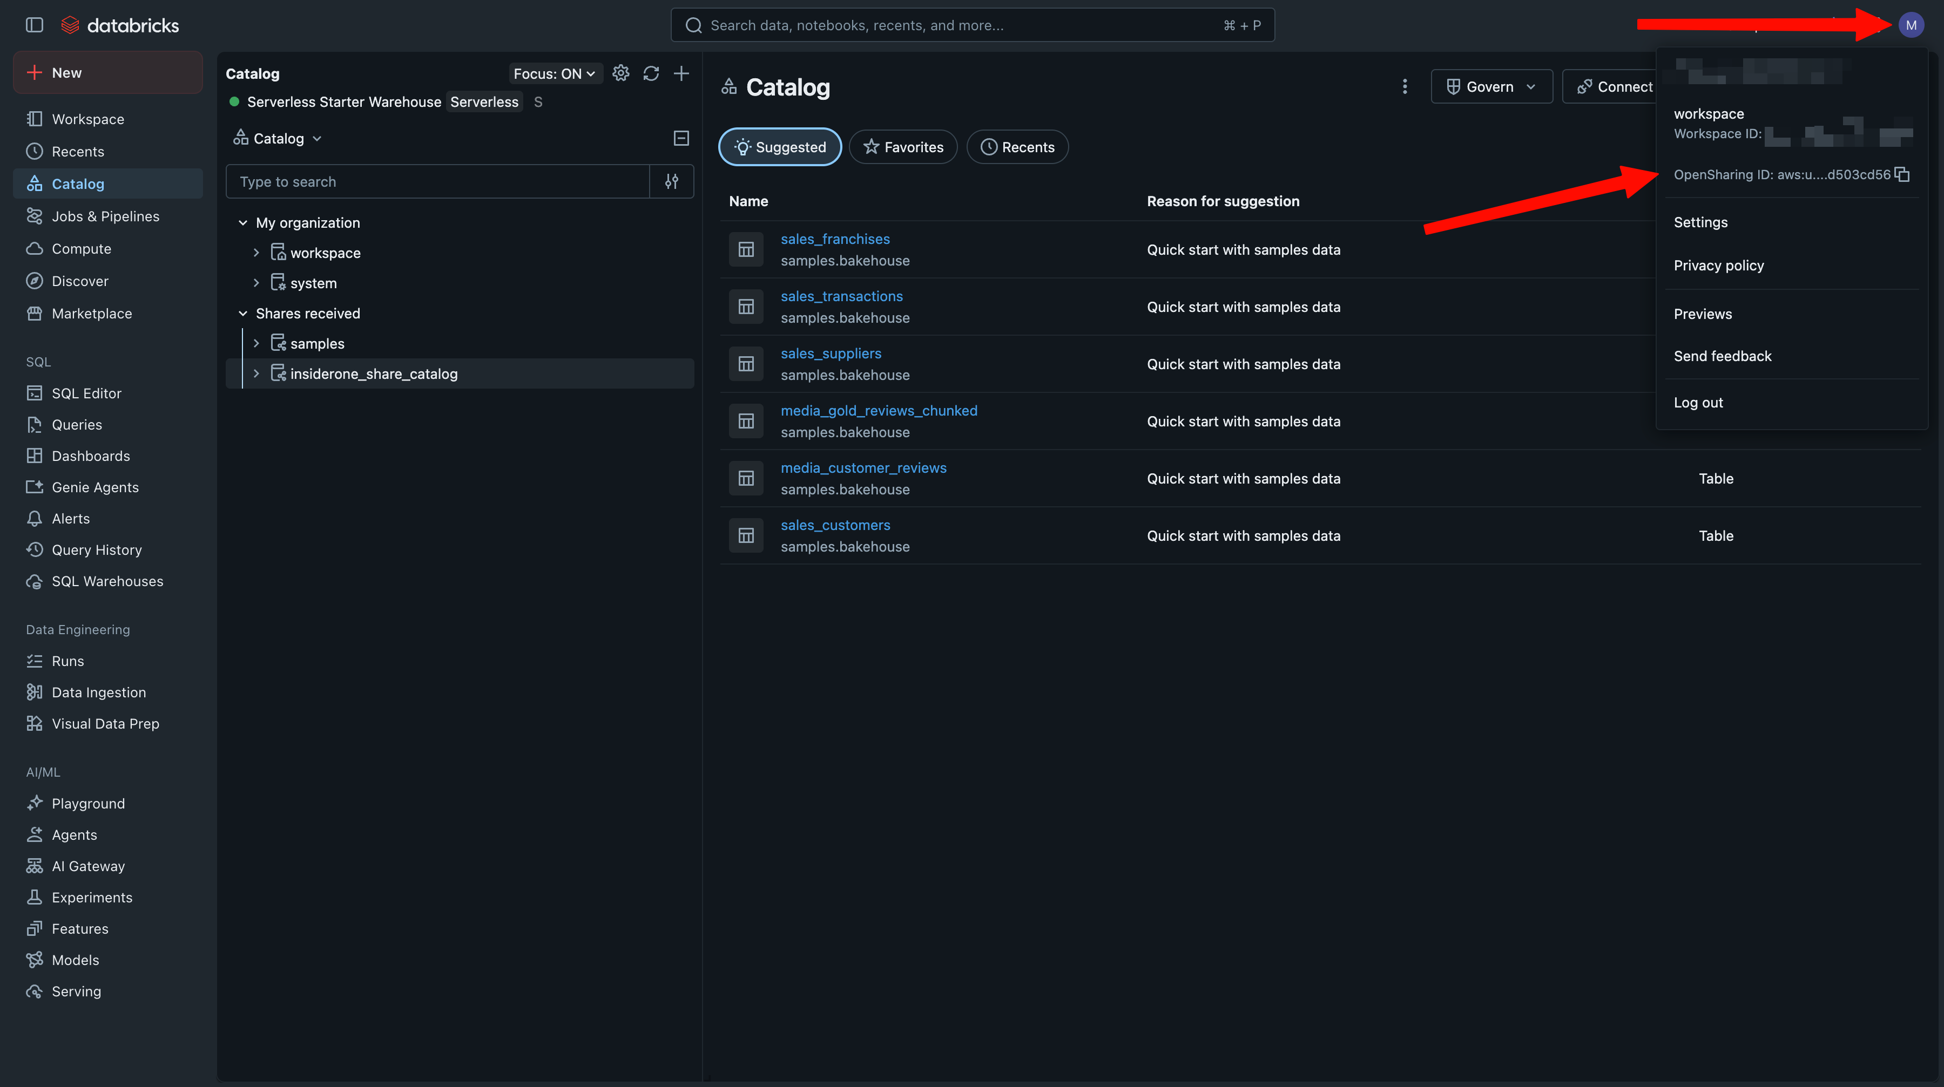The height and width of the screenshot is (1087, 1944).
Task: Toggle the sidebar collapse icon
Action: (35, 25)
